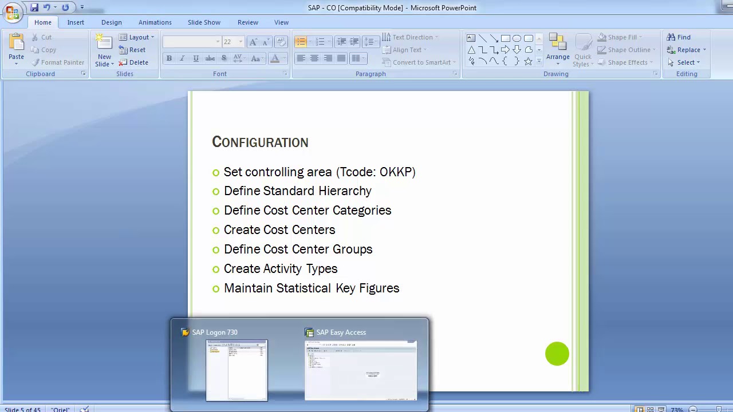Clear all text formatting
The height and width of the screenshot is (412, 733).
pyautogui.click(x=281, y=42)
